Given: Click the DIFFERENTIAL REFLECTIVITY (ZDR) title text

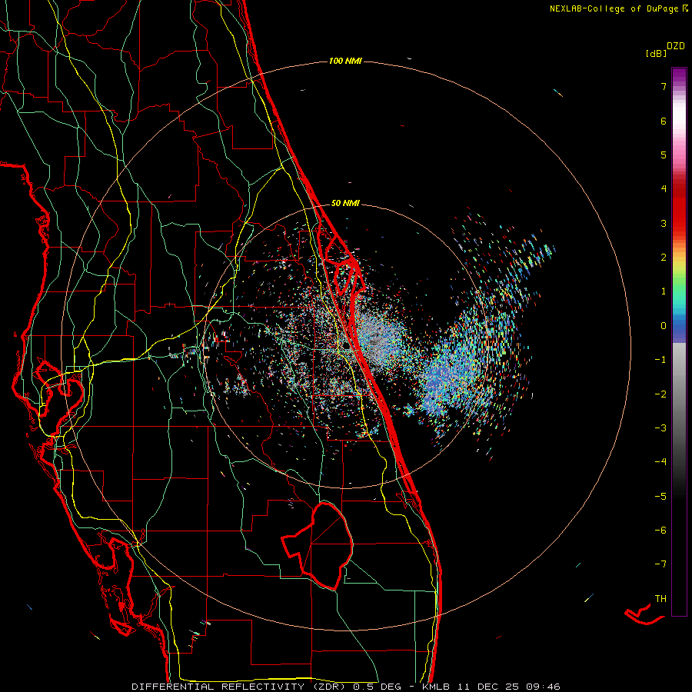Looking at the screenshot, I should (x=240, y=687).
